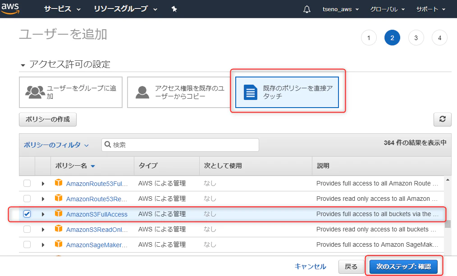Click into the 検索 policy search field

coord(180,145)
